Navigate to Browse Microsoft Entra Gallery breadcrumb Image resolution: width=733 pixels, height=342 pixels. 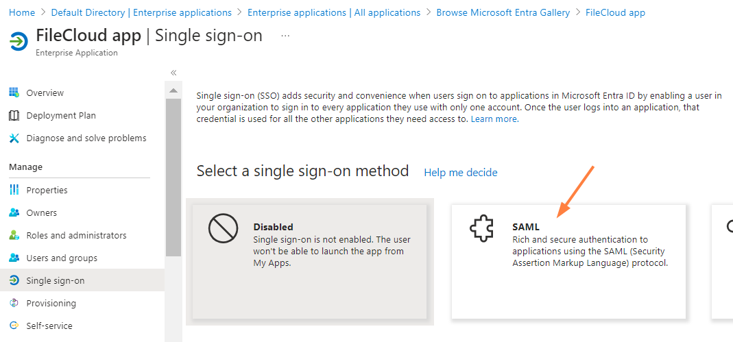(x=503, y=12)
